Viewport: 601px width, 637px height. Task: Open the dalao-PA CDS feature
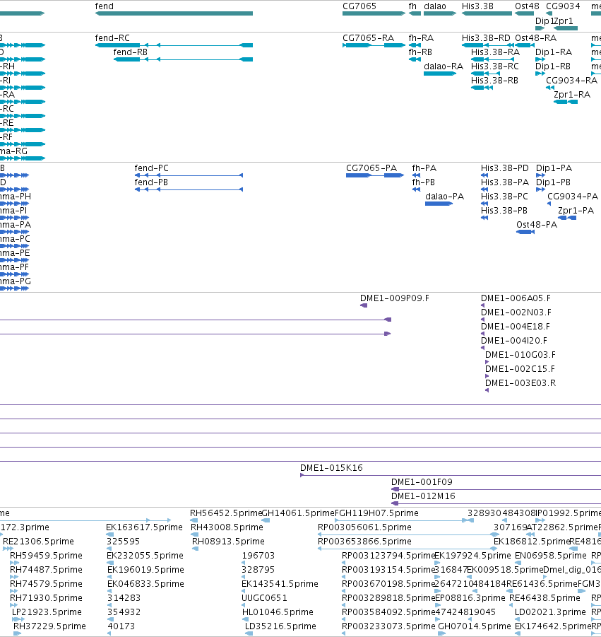(439, 204)
